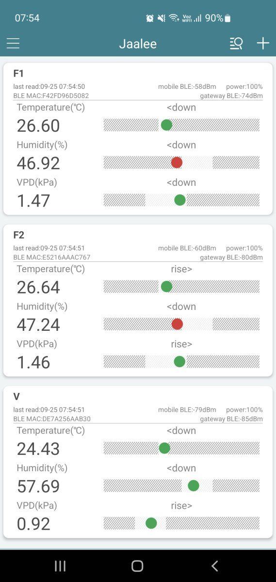Tap F1 temperature value 26.60

coord(38,126)
